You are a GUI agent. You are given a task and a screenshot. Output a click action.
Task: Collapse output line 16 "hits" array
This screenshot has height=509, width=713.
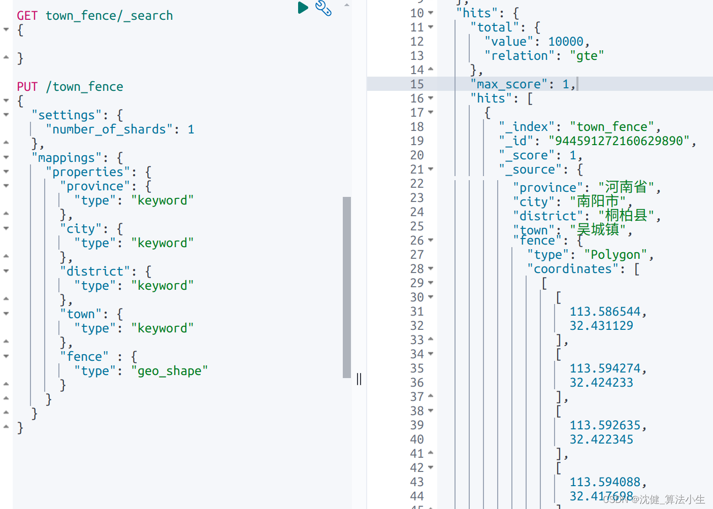[x=431, y=98]
